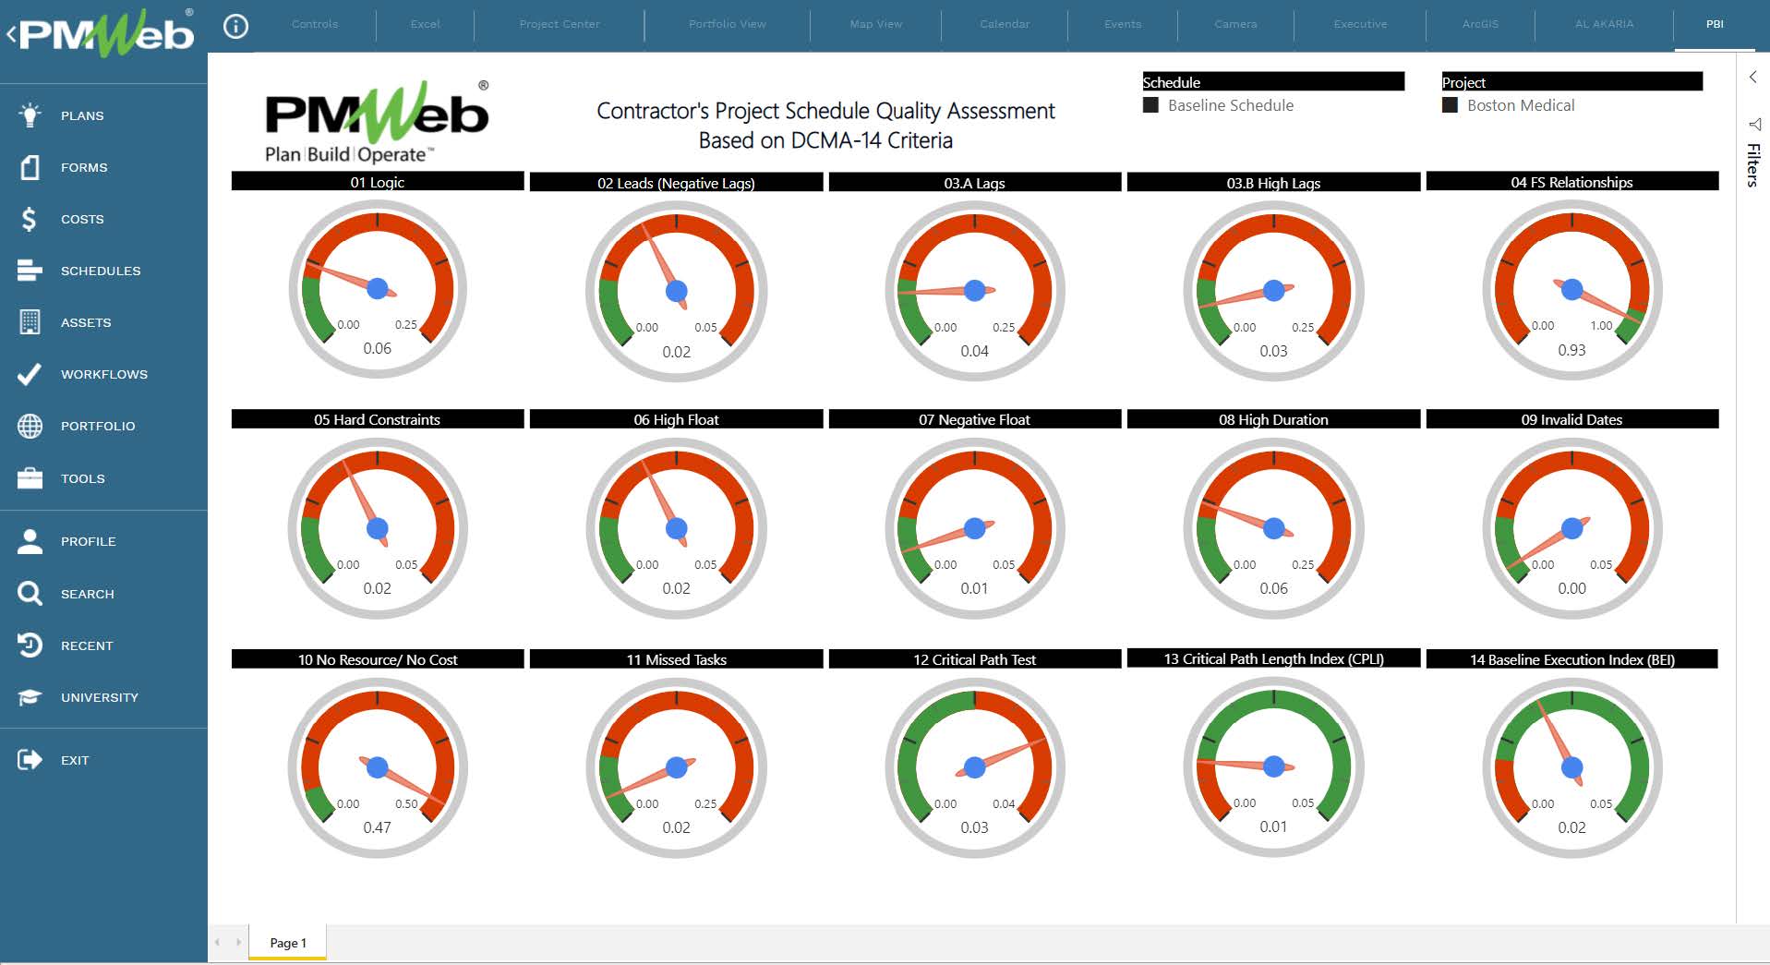Go to previous report page arrow
This screenshot has width=1770, height=965.
tap(218, 942)
